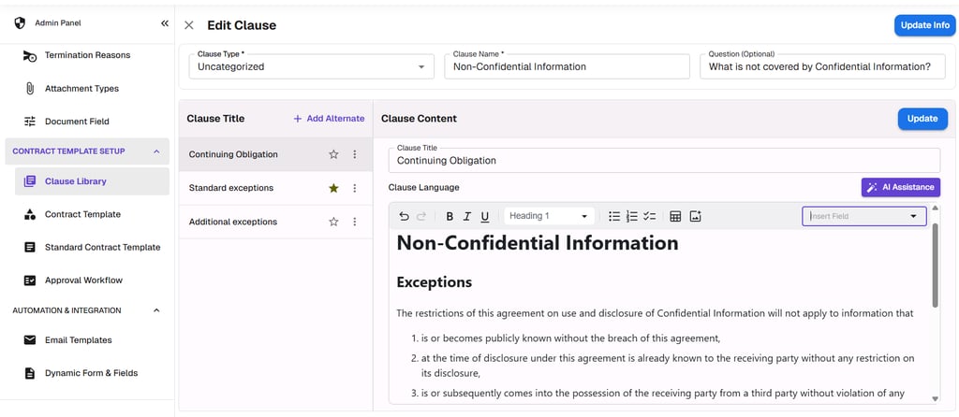Viewport: 959px width, 417px height.
Task: Apply italic formatting in clause editor
Action: [467, 216]
